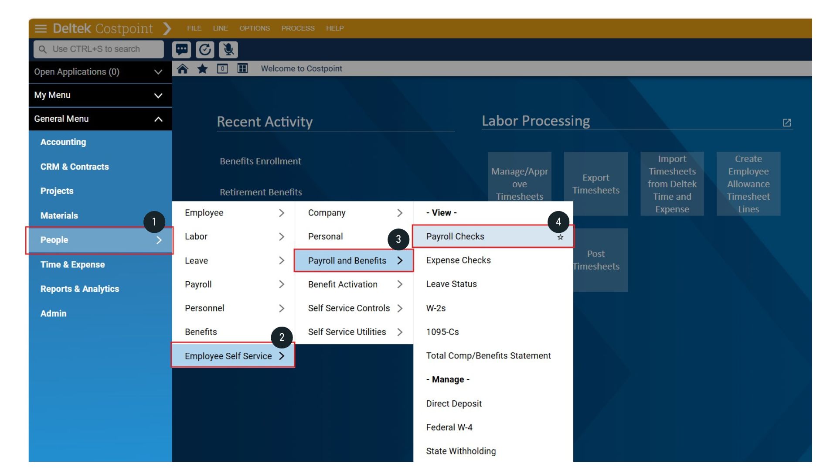This screenshot has width=837, height=471.
Task: Open the hamburger navigation menu icon
Action: click(41, 28)
